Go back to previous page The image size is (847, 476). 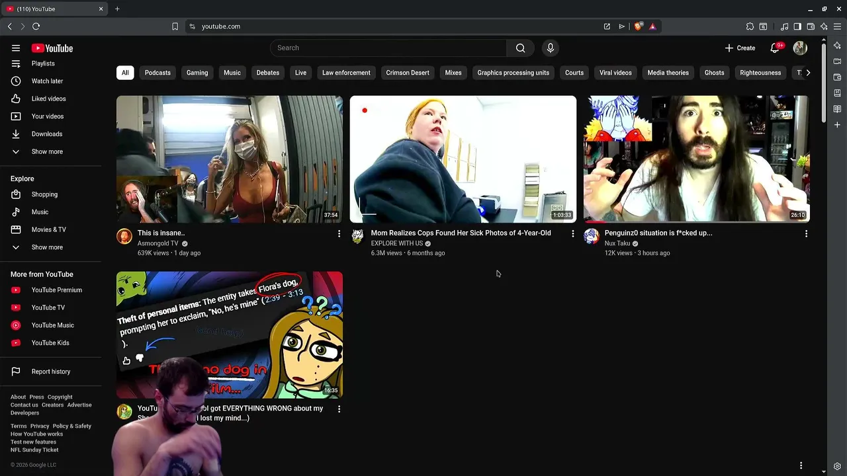tap(9, 26)
